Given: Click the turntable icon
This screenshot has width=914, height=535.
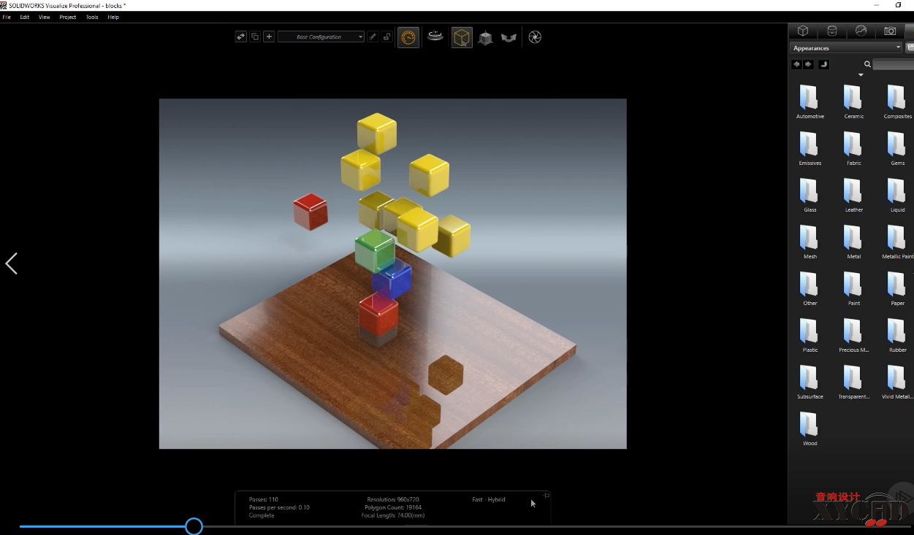Looking at the screenshot, I should click(435, 36).
